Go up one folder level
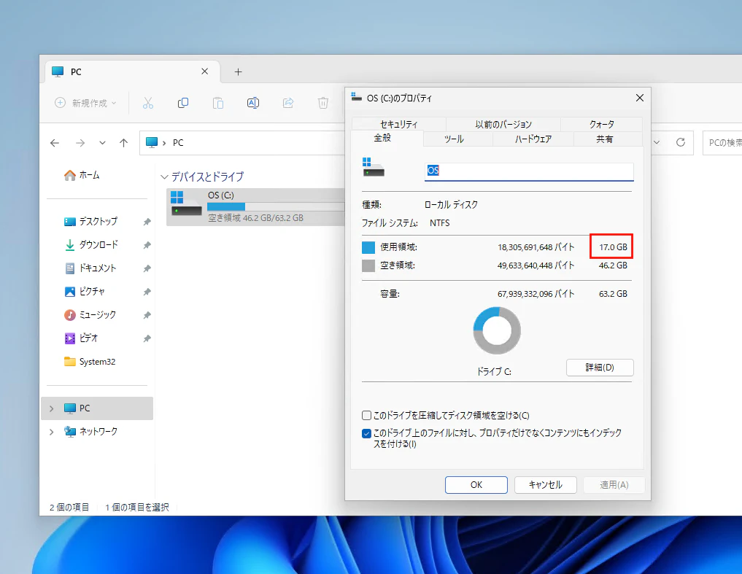The height and width of the screenshot is (574, 742). pos(123,143)
